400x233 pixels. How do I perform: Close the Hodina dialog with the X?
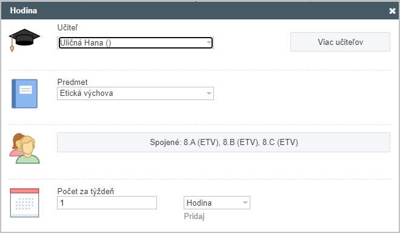[392, 11]
